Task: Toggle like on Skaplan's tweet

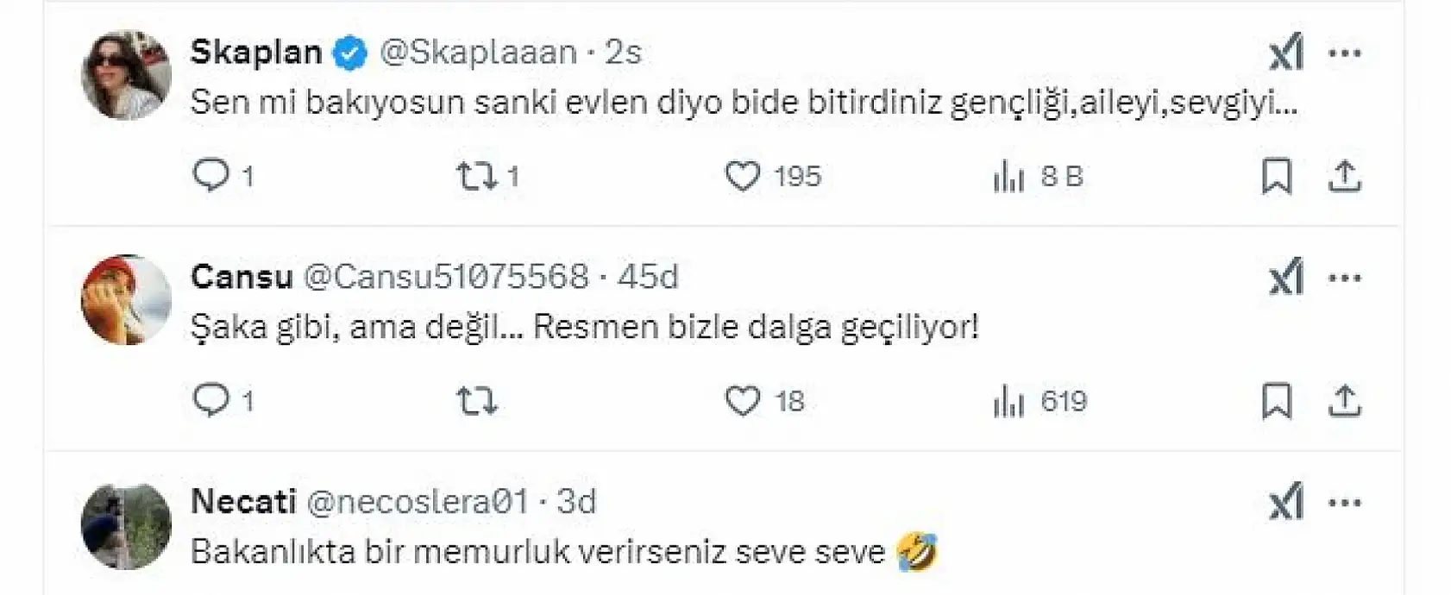Action: pyautogui.click(x=745, y=178)
